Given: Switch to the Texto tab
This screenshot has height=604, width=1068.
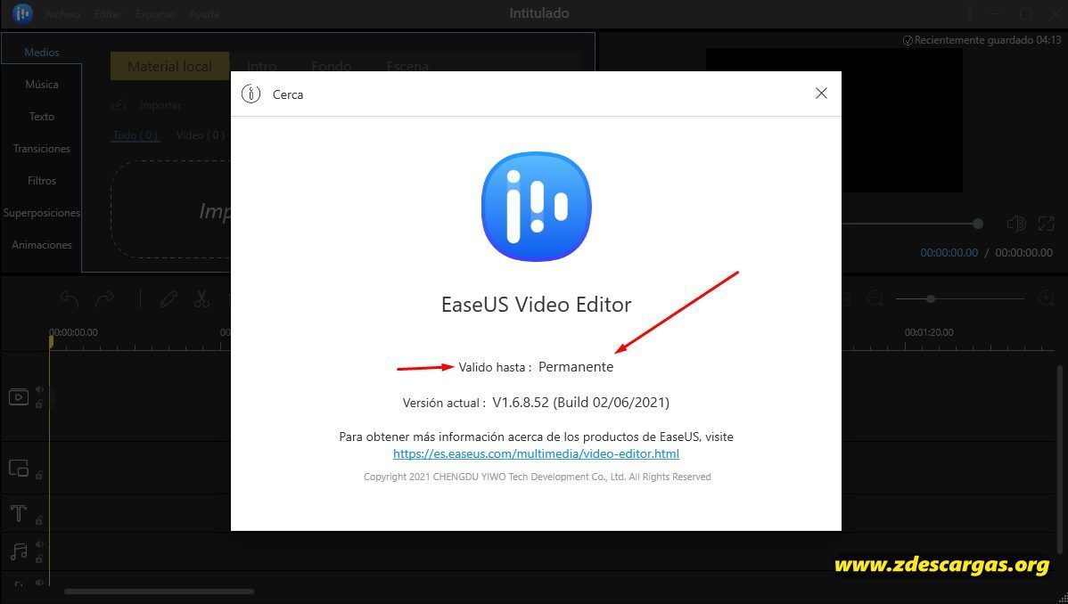Looking at the screenshot, I should click(x=42, y=117).
